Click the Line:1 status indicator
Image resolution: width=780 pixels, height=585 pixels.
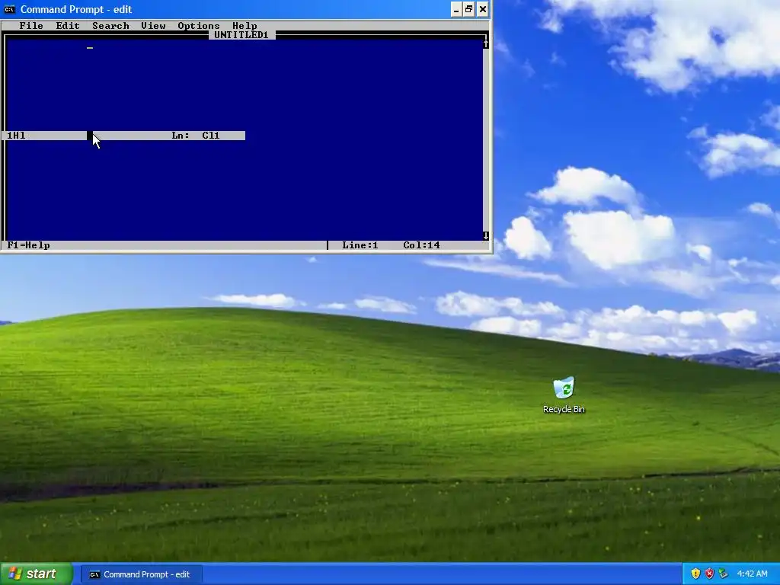pos(360,245)
